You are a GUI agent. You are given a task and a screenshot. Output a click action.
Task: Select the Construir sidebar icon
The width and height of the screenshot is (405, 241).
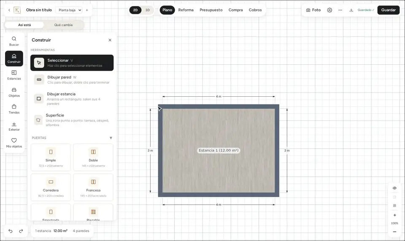[14, 58]
